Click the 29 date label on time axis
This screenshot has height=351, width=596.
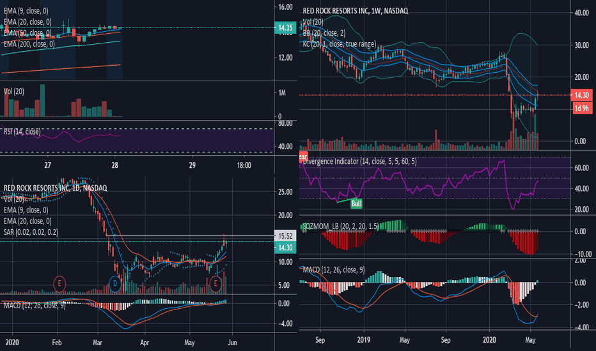tap(192, 165)
